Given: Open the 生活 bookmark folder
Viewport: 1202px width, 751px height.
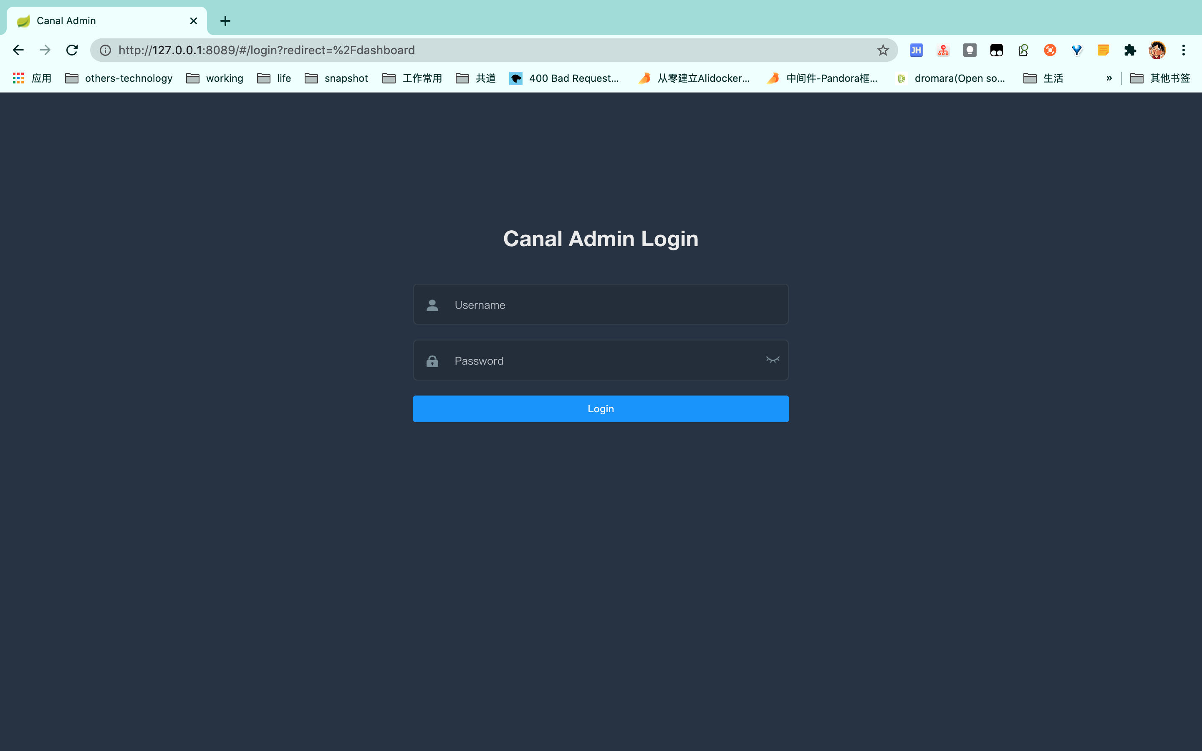Looking at the screenshot, I should (x=1043, y=78).
